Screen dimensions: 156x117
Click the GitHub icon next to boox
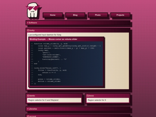[88, 96]
